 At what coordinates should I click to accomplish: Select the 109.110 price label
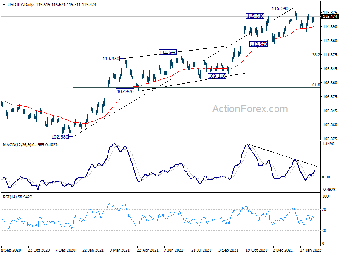(217, 76)
